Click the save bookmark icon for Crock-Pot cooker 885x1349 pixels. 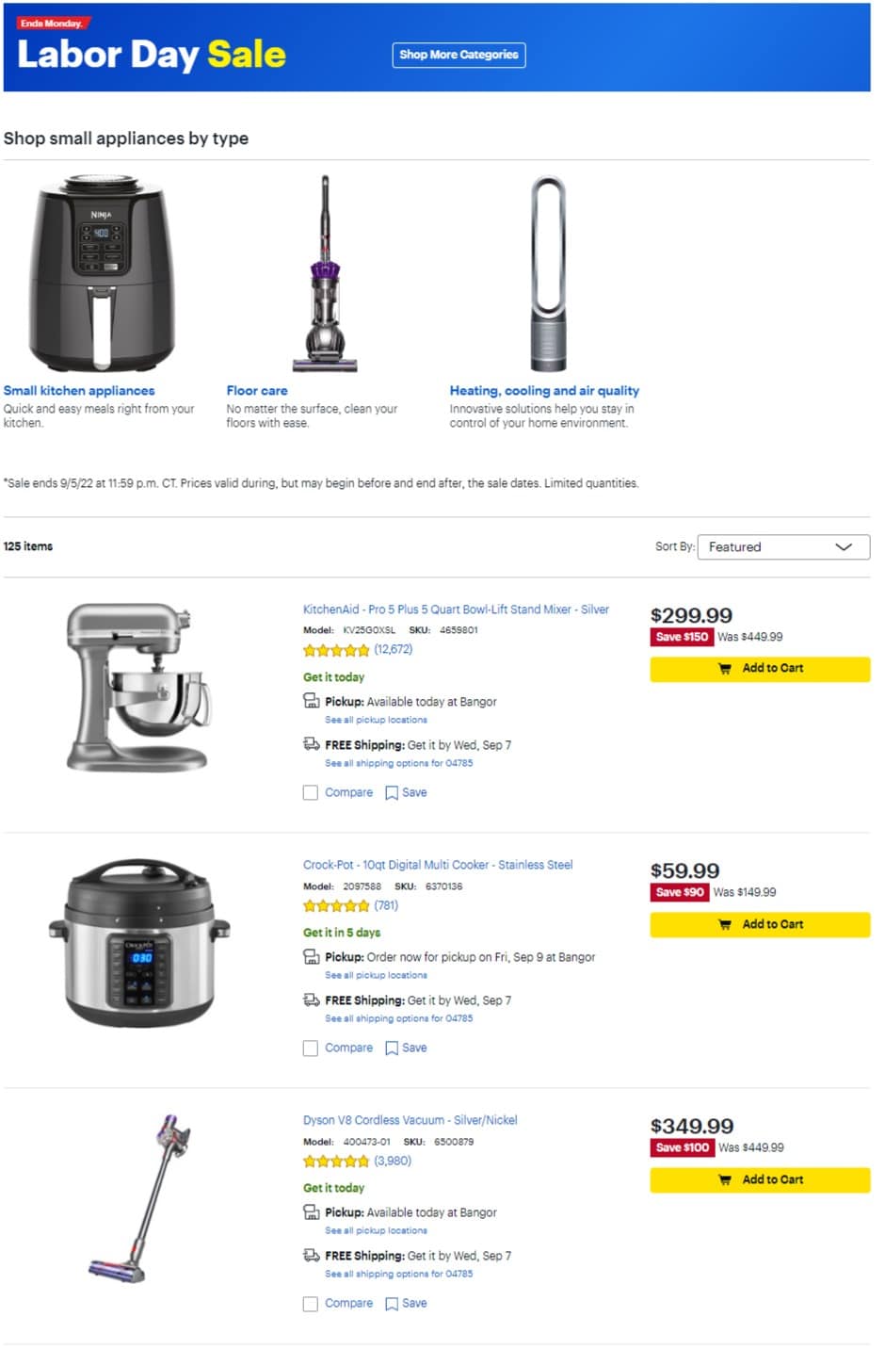coord(392,1048)
